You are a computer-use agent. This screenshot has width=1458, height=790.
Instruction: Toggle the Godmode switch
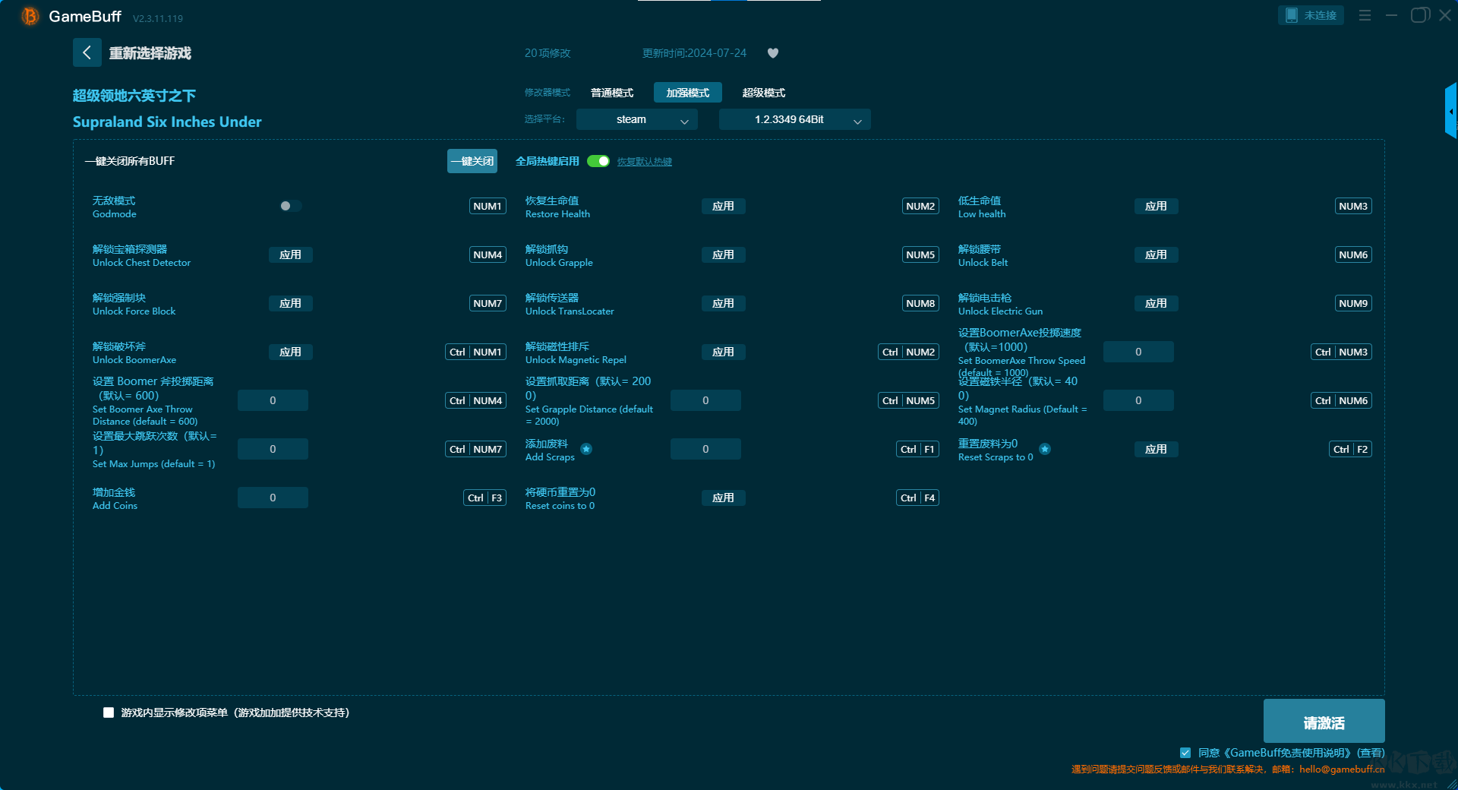(x=290, y=206)
